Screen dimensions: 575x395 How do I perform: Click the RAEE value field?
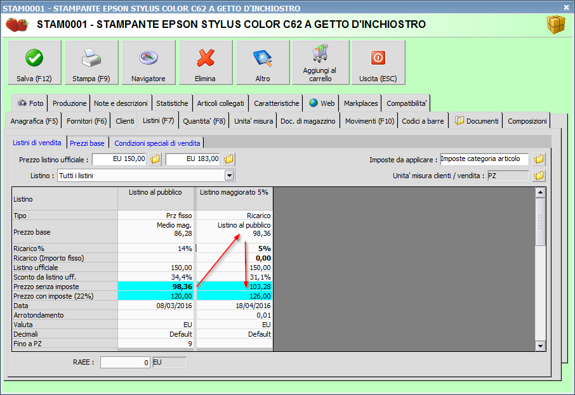point(125,363)
